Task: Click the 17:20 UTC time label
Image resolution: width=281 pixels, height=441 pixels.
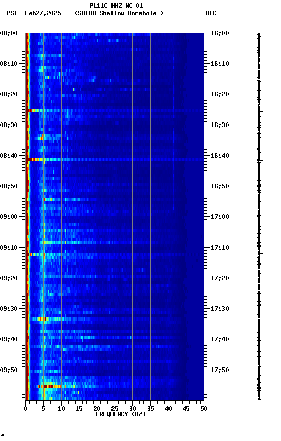Action: pyautogui.click(x=219, y=279)
